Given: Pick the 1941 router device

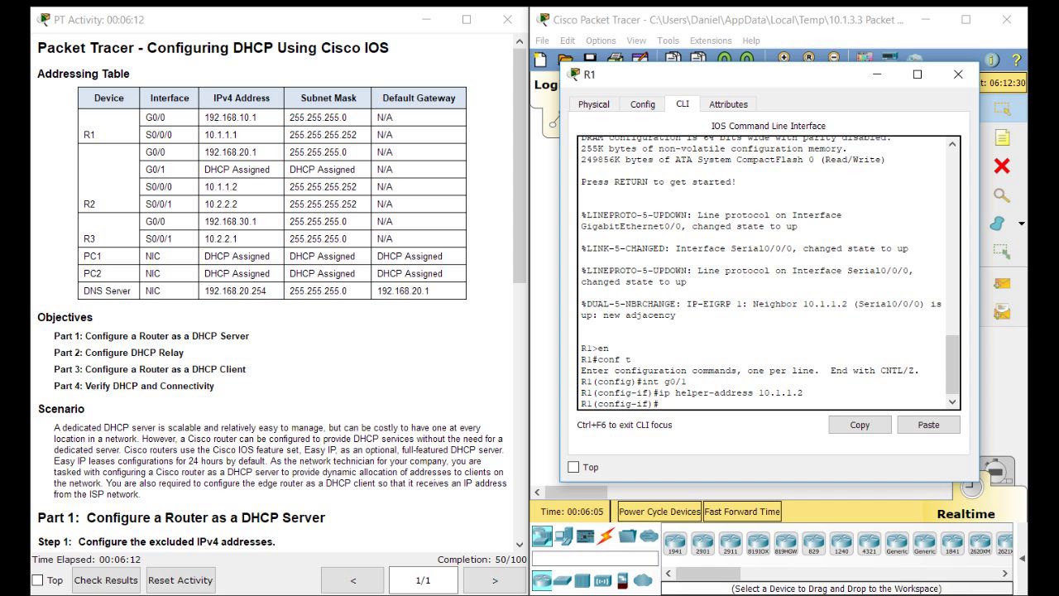Looking at the screenshot, I should [675, 543].
